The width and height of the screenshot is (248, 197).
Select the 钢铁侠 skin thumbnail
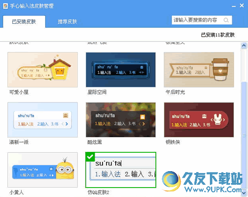(x=199, y=120)
